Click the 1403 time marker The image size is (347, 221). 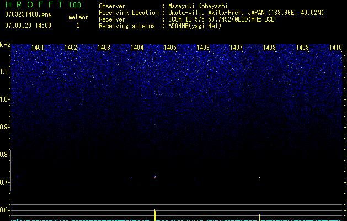[104, 48]
